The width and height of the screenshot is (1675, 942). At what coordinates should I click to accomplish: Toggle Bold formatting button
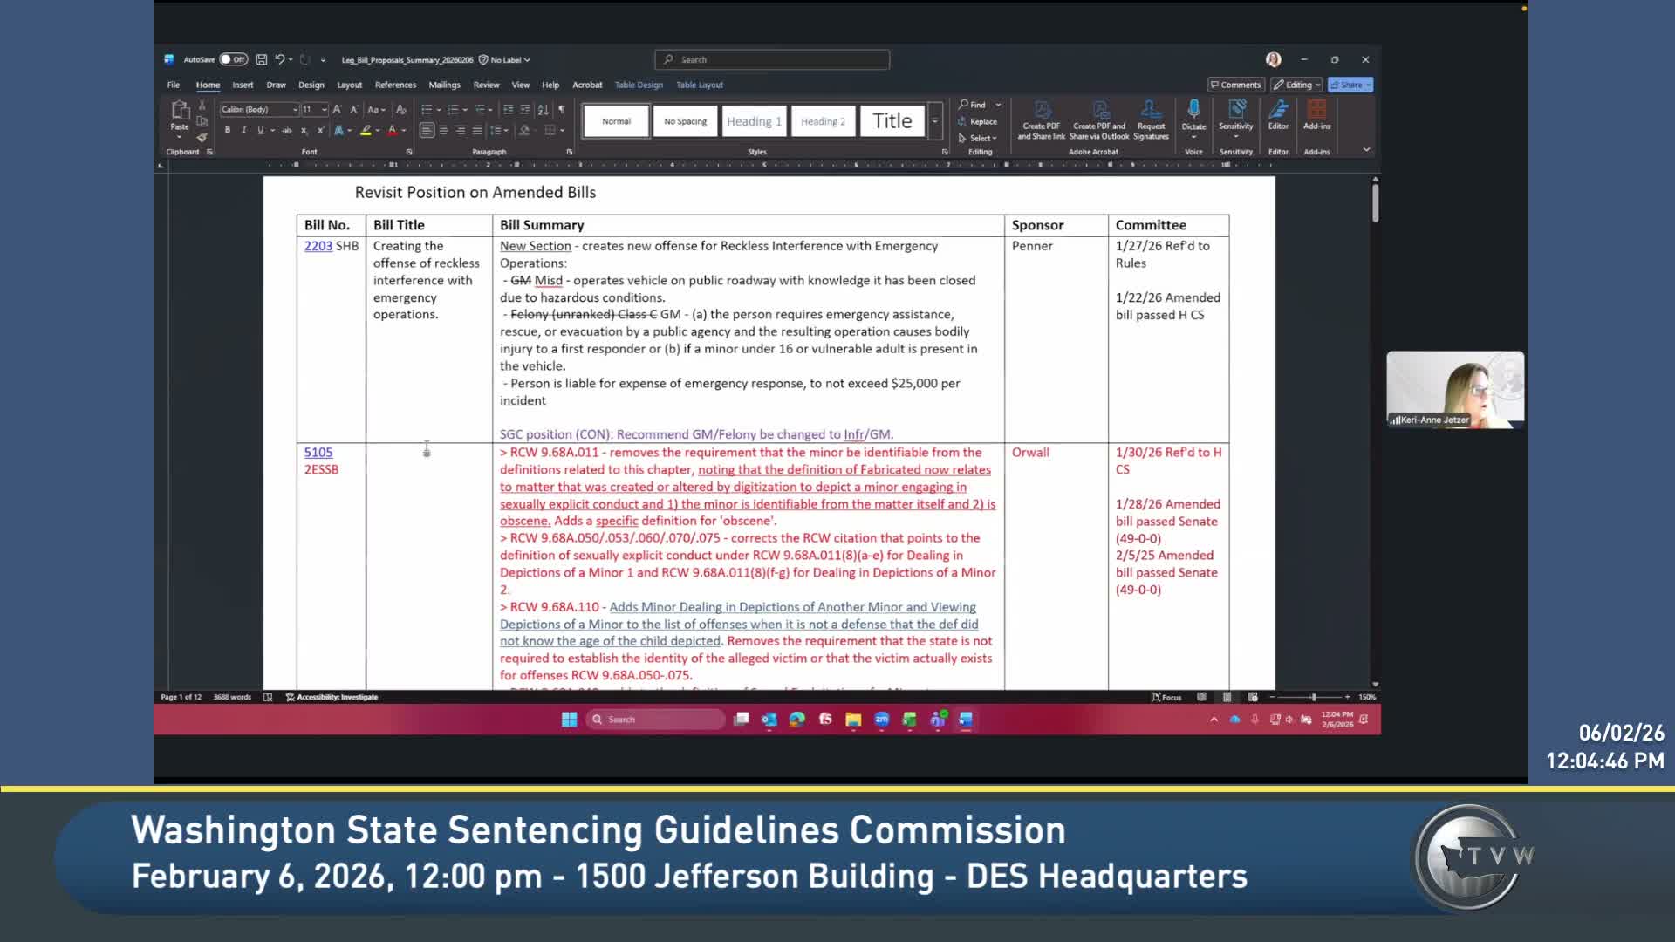(x=228, y=130)
